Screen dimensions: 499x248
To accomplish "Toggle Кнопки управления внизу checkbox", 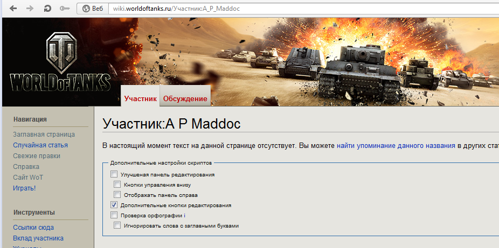I will tap(117, 185).
